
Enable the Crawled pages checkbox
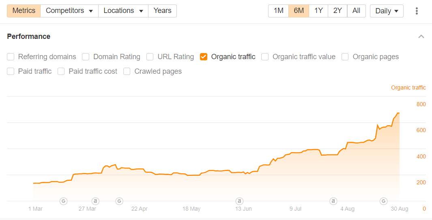click(x=127, y=71)
